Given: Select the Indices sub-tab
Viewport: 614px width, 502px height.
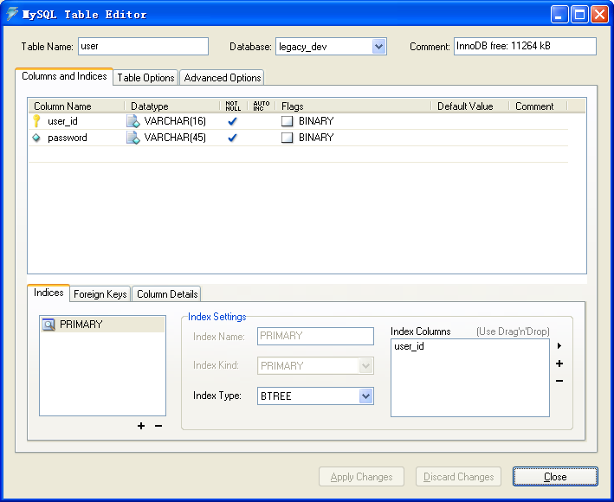Looking at the screenshot, I should 48,293.
